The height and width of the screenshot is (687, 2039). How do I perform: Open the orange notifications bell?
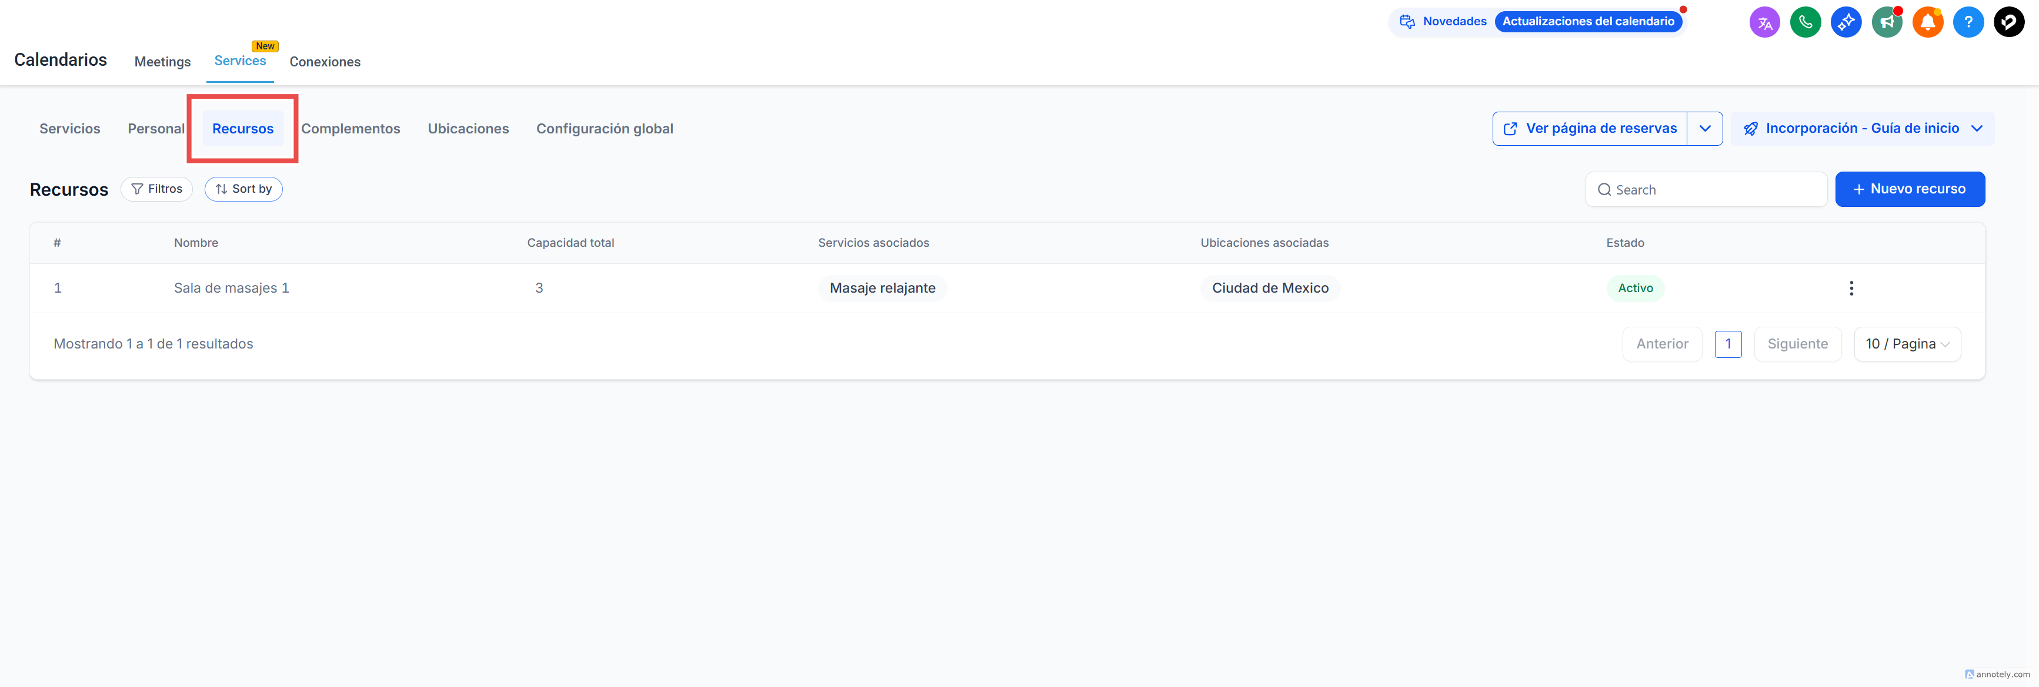click(1927, 22)
